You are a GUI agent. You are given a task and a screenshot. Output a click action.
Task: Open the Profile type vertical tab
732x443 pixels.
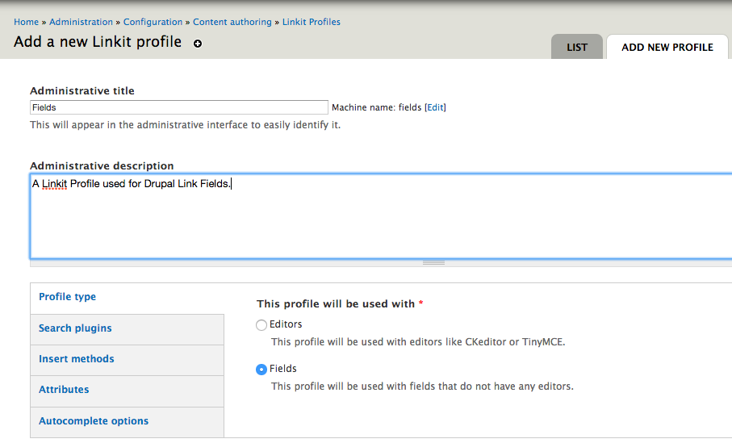coord(68,297)
